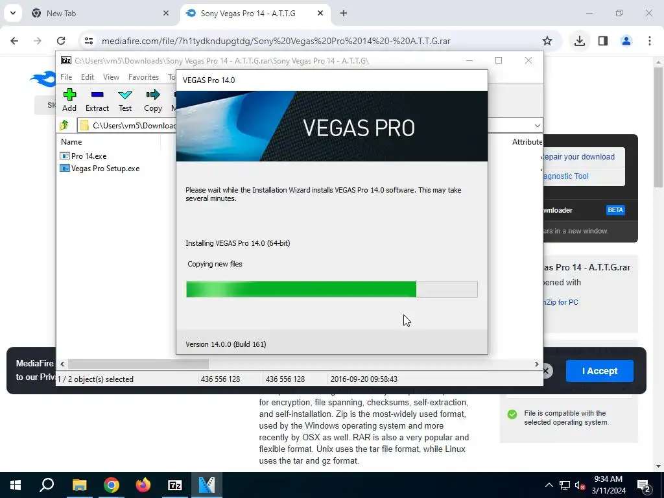Close the New Tab browser tab

tap(165, 14)
